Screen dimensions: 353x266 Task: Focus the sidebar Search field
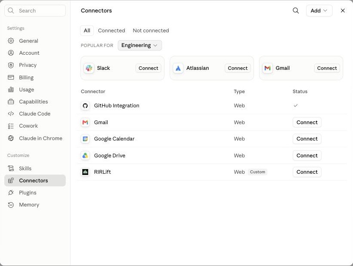(x=35, y=11)
